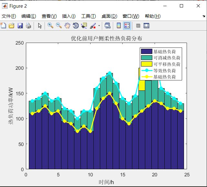Viewport: 207px width, 187px height.
Task: Open the 文件(F) menu
Action: coord(9,16)
